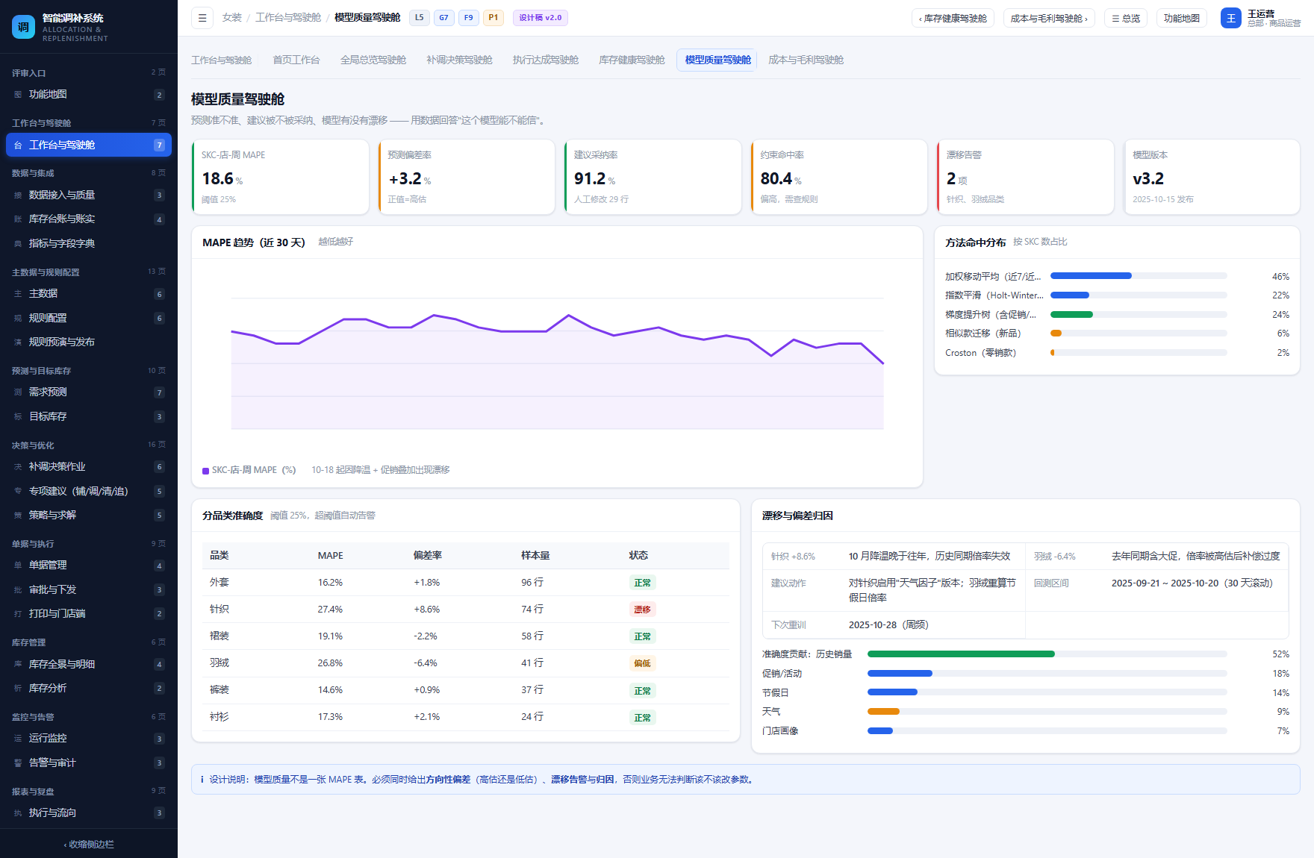The image size is (1314, 858).
Task: Select 功能地图 in the sidebar
Action: (x=89, y=95)
